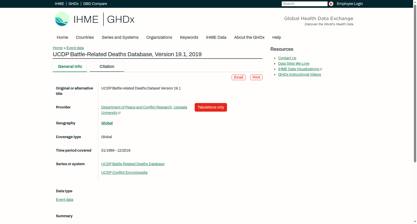Open UCDP Conflict Encyclopedia link
Image resolution: width=417 pixels, height=224 pixels.
click(124, 172)
